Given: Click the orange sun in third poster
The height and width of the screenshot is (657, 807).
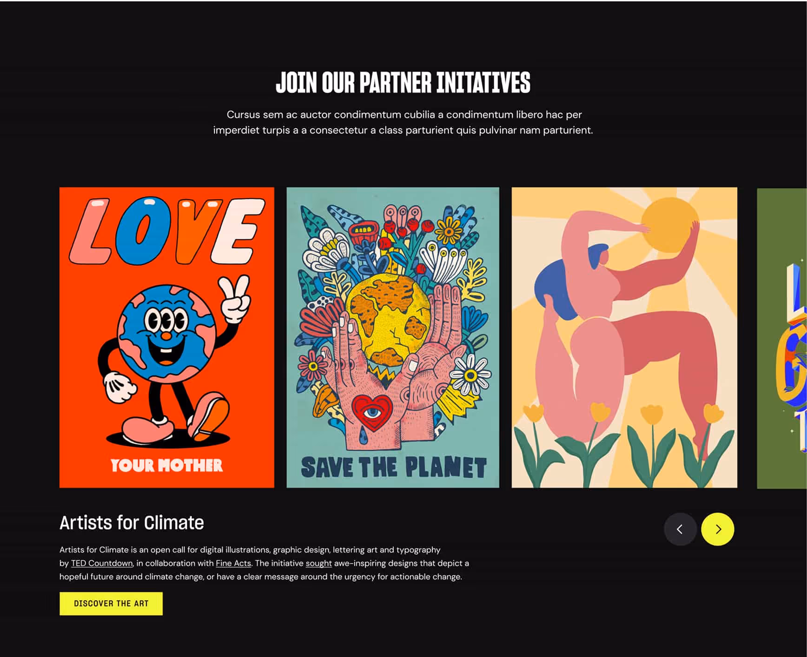Looking at the screenshot, I should click(669, 224).
